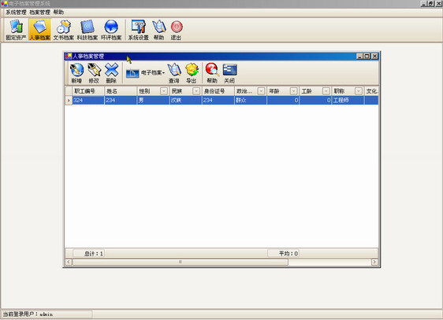This screenshot has width=443, height=320.
Task: Click 新增 to add a record
Action: (x=76, y=73)
